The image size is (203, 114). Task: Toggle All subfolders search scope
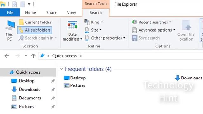pos(35,30)
